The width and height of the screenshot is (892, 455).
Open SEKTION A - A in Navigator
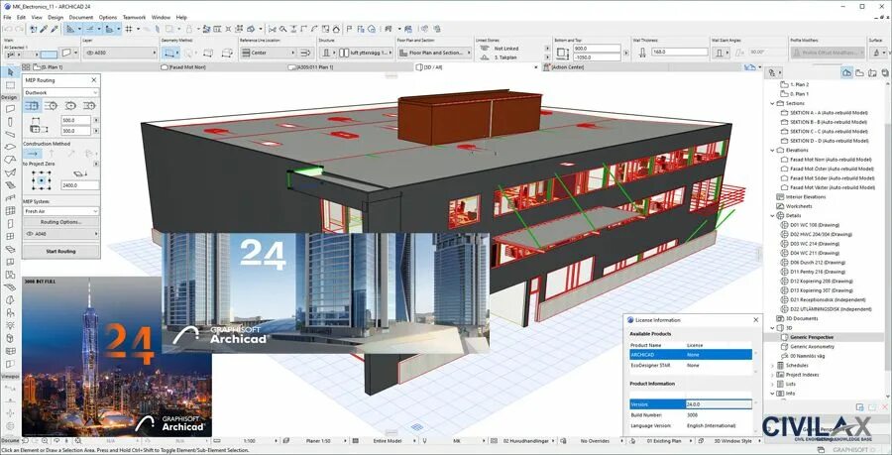pyautogui.click(x=828, y=113)
